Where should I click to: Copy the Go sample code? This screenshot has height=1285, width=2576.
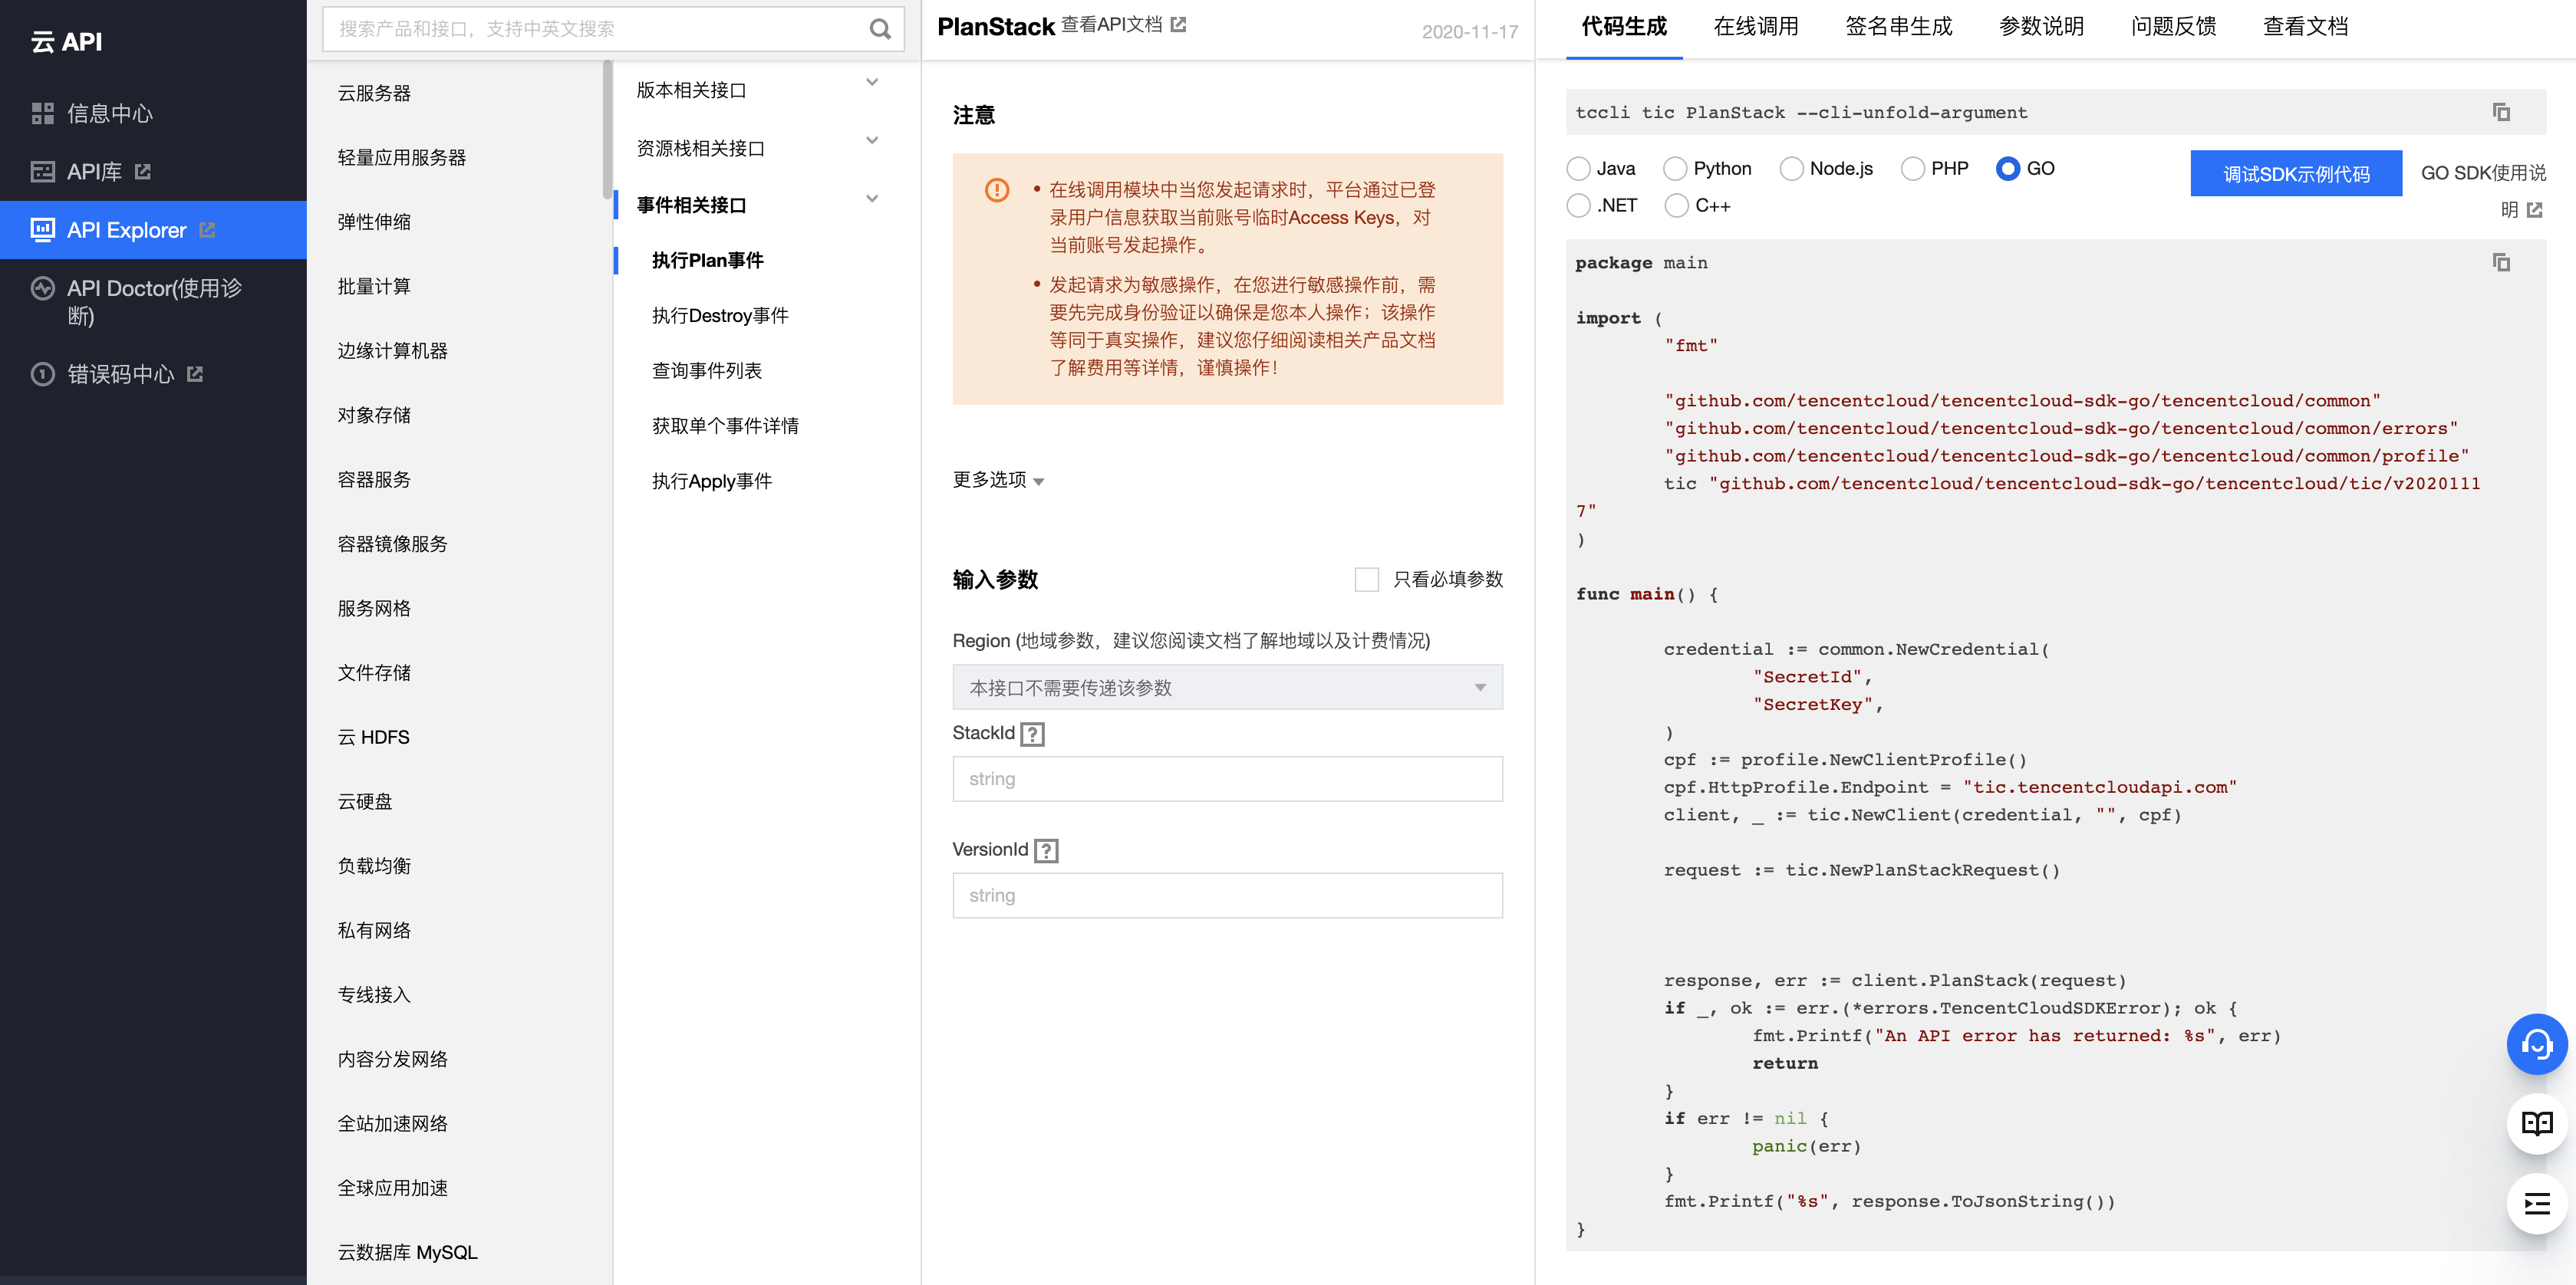pos(2501,261)
